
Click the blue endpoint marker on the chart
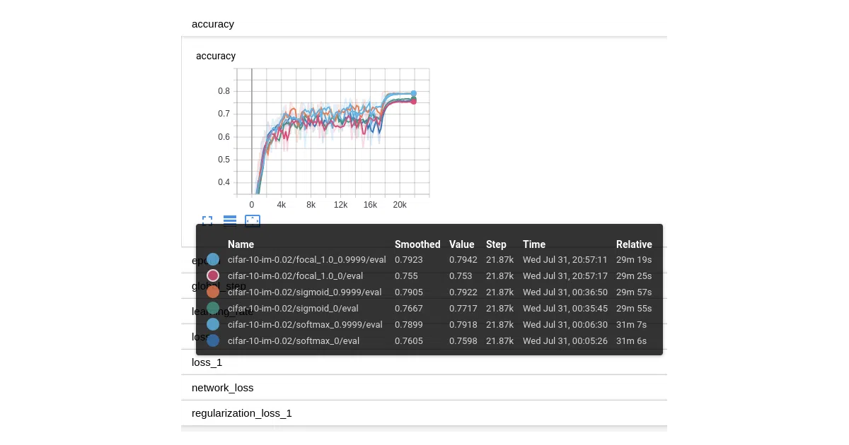[x=414, y=93]
